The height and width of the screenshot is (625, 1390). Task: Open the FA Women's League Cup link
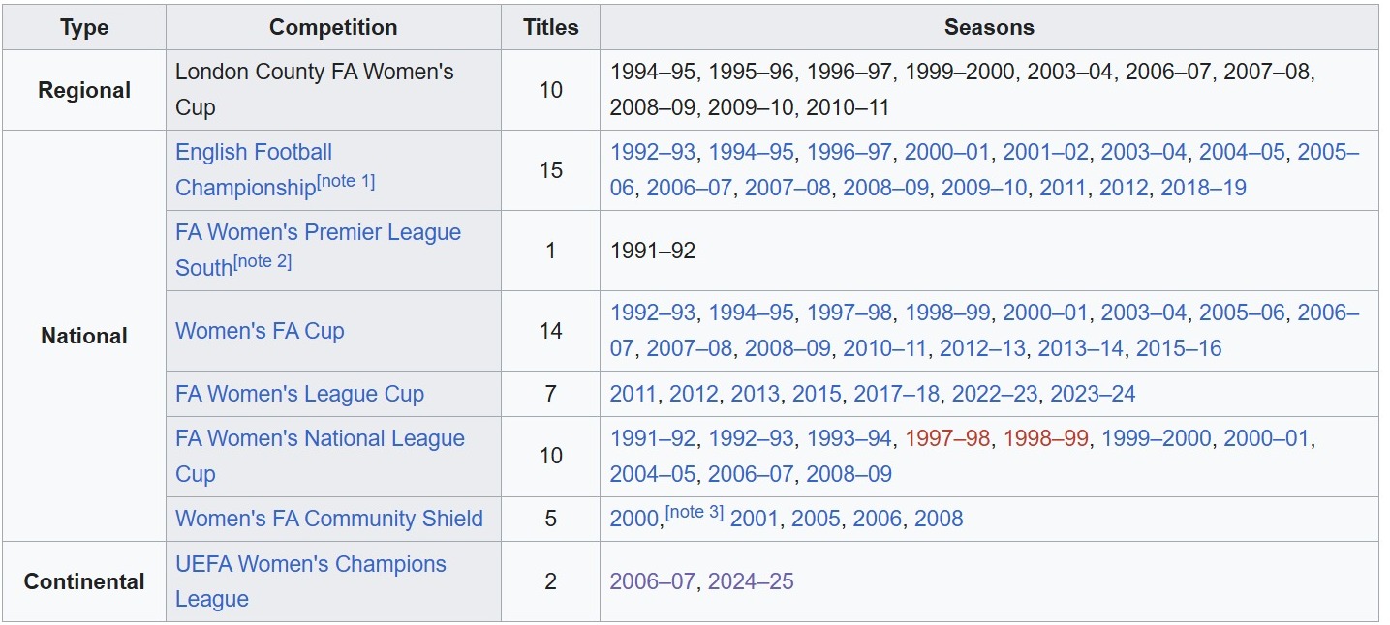coord(299,394)
